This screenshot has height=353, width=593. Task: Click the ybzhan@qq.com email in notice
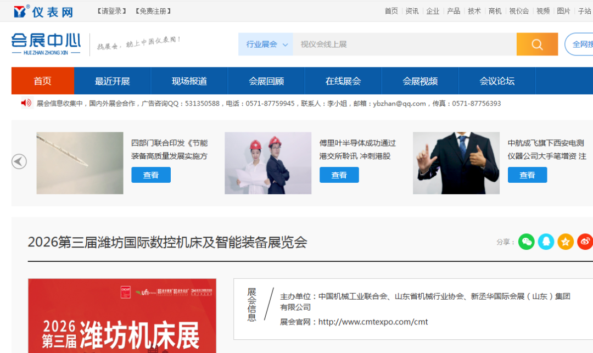(399, 104)
